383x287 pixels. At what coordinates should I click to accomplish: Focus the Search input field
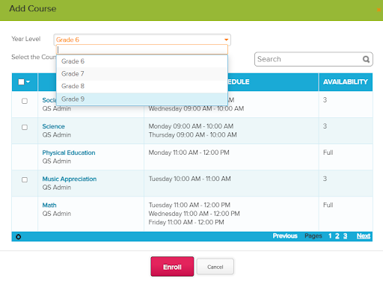pos(309,59)
